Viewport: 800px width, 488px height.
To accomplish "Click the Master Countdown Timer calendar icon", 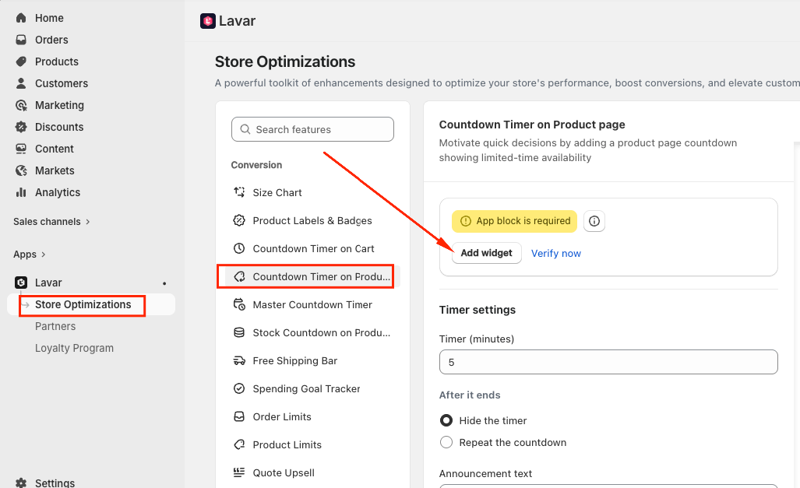I will (239, 304).
